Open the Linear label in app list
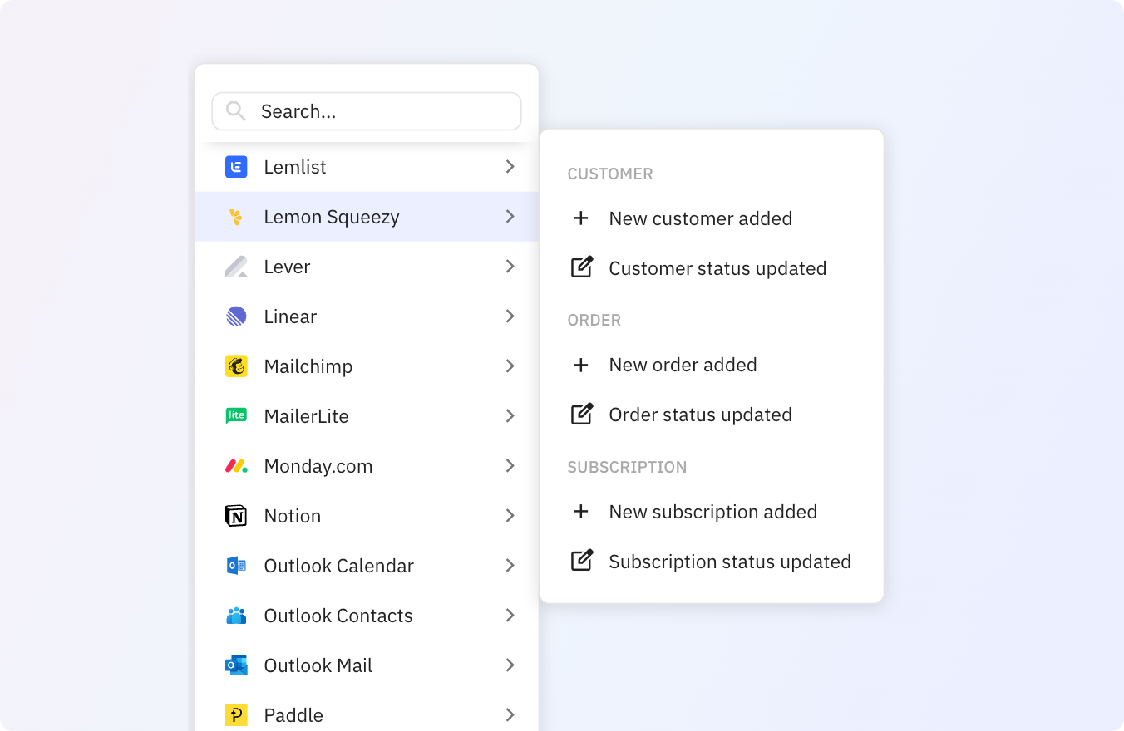1124x731 pixels. pos(290,316)
